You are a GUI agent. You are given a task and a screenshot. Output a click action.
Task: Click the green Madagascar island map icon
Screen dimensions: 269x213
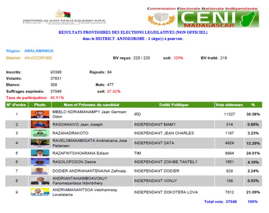(248, 19)
